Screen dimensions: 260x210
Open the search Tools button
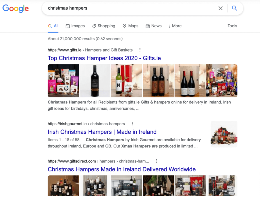coord(232,26)
